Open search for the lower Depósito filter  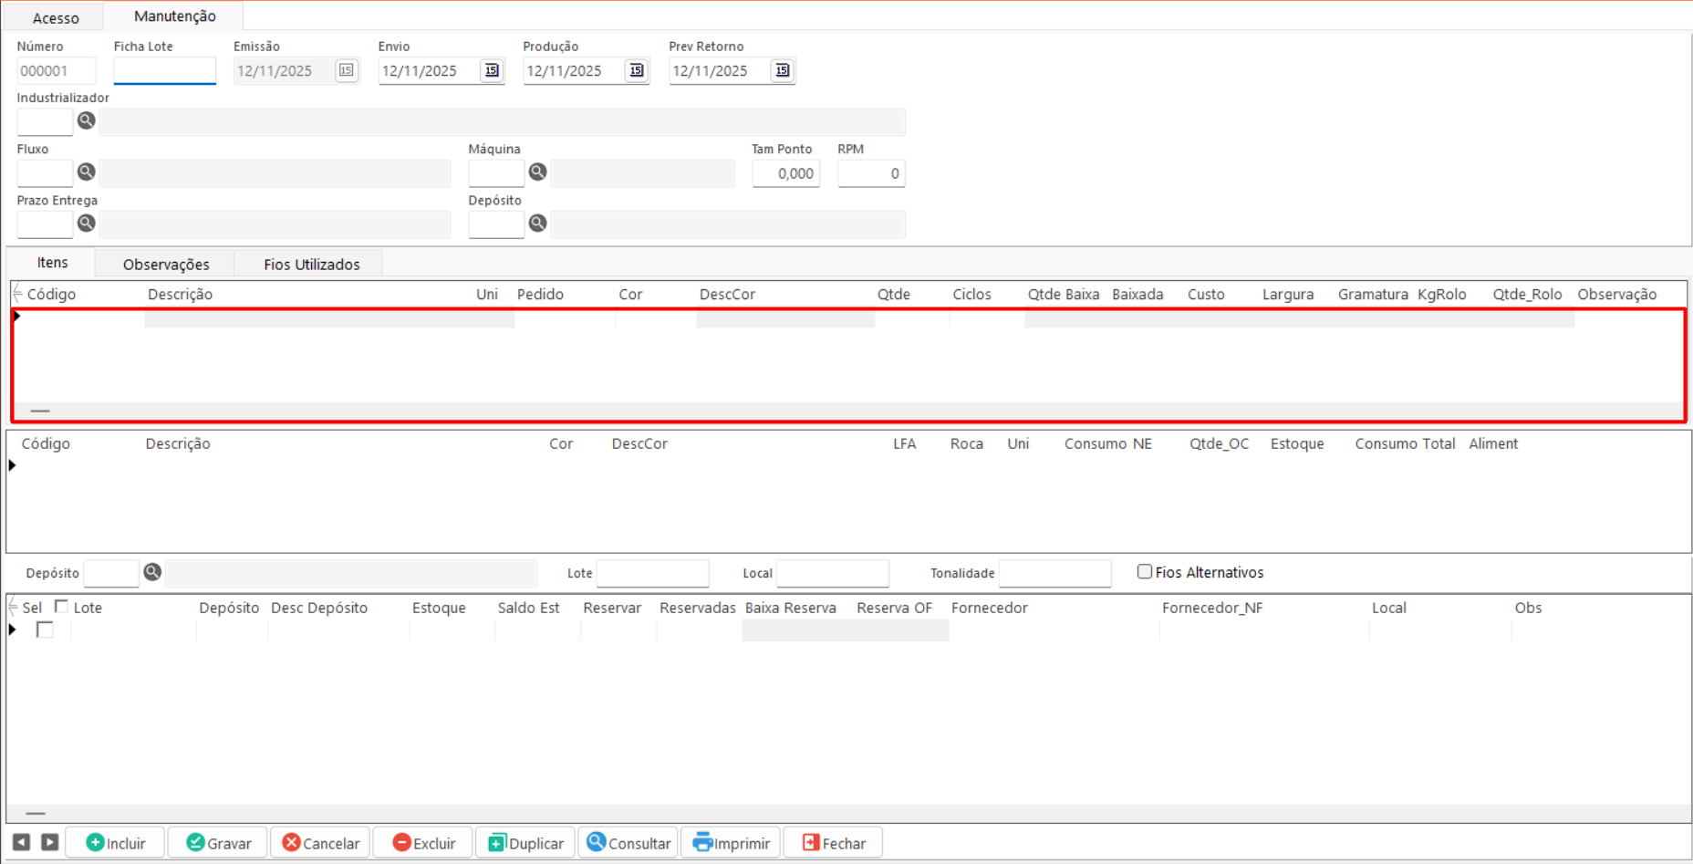tap(152, 572)
